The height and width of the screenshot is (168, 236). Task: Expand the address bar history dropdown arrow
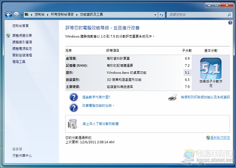coord(155,15)
